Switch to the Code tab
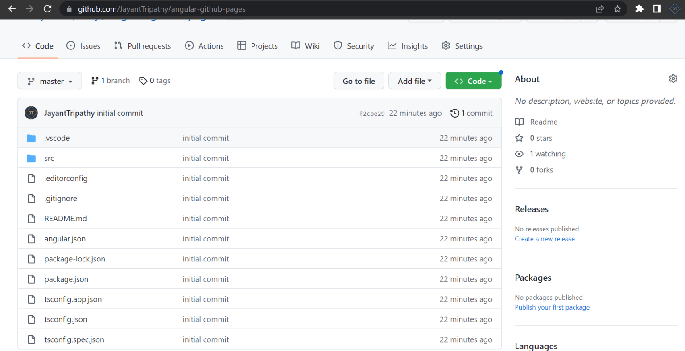Image resolution: width=685 pixels, height=351 pixels. point(38,46)
